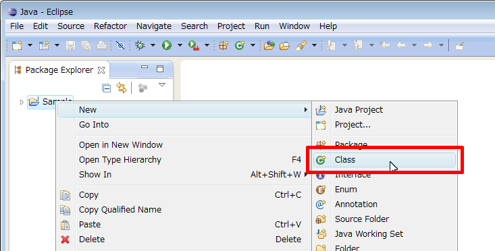Open the dropdown beside the New Java Class icon
Viewport: 495px width, 251px height.
pos(253,45)
